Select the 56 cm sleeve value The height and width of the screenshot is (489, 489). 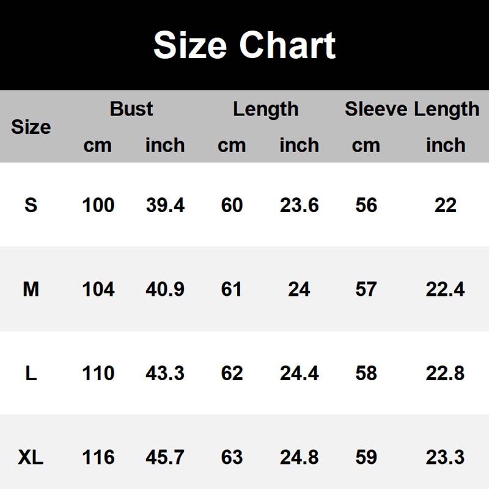[x=366, y=205]
